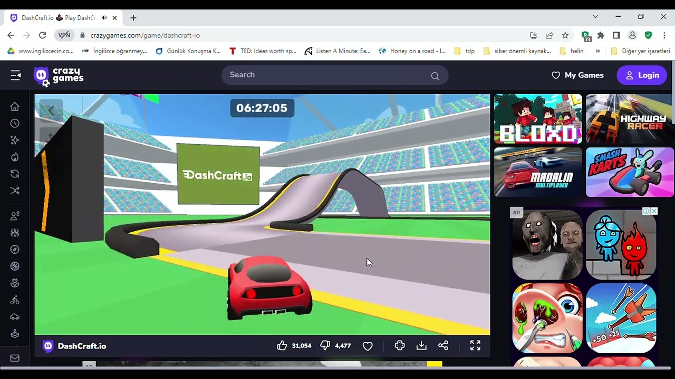675x379 pixels.
Task: Click the mail icon in the sidebar
Action: [x=15, y=358]
